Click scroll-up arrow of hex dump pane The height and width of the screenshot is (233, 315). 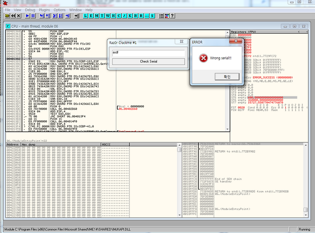tap(179, 145)
